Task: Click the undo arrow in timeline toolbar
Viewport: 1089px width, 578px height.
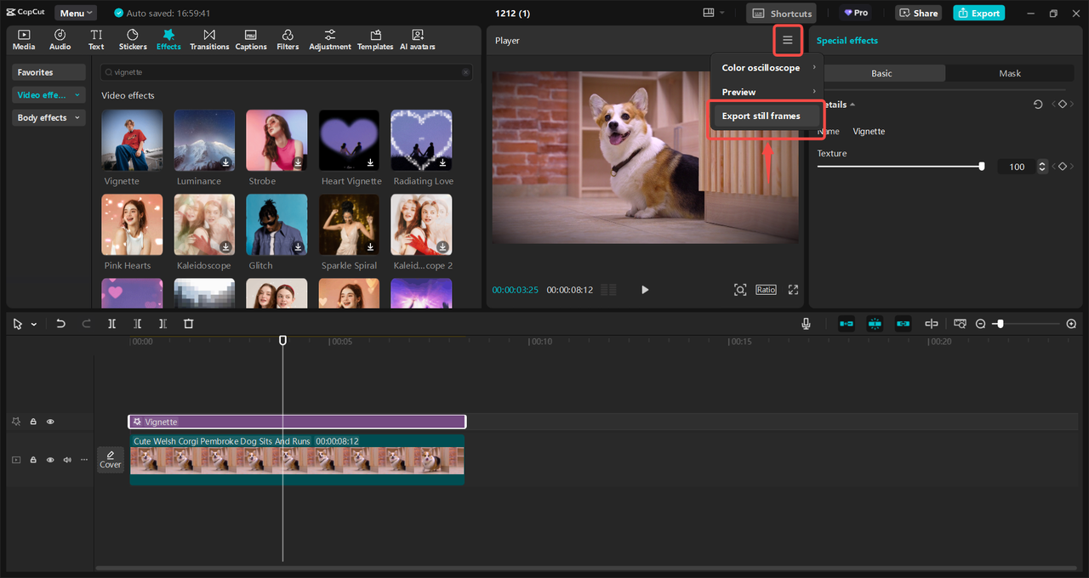Action: point(60,324)
